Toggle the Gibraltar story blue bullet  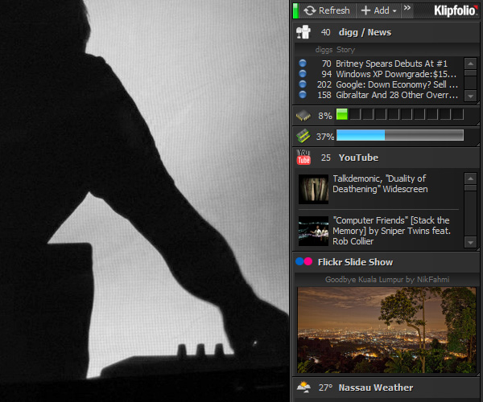[x=303, y=95]
